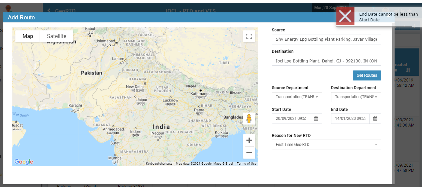Switch to Satellite view
Screen dimensions: 422x187
point(57,36)
